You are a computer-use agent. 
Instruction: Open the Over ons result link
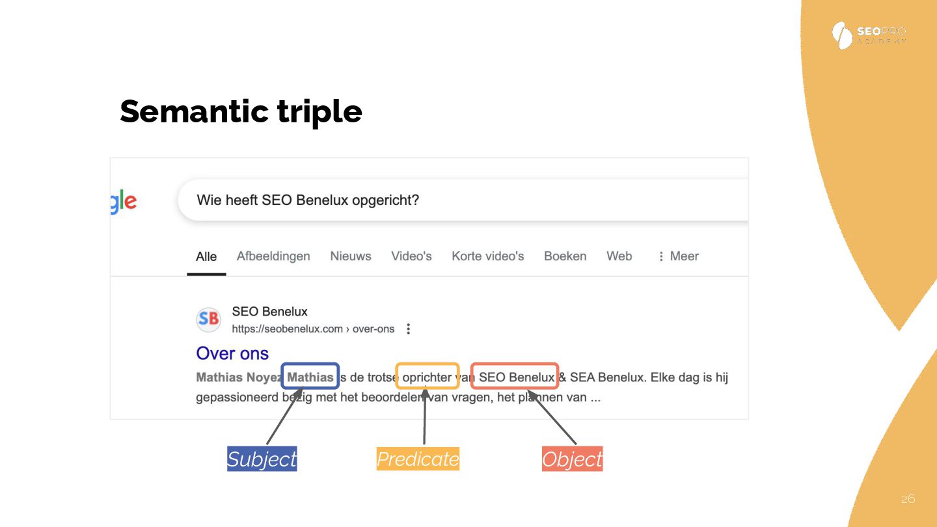(232, 353)
